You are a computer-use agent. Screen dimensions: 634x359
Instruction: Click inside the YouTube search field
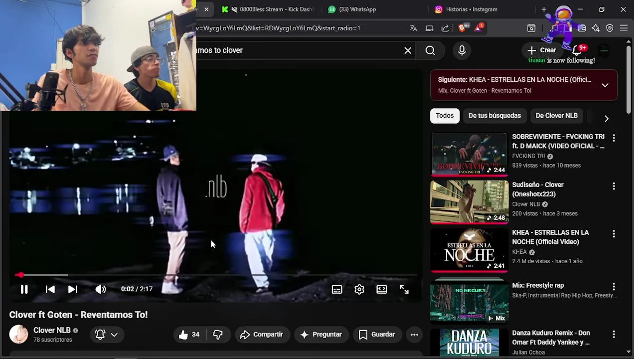(299, 50)
